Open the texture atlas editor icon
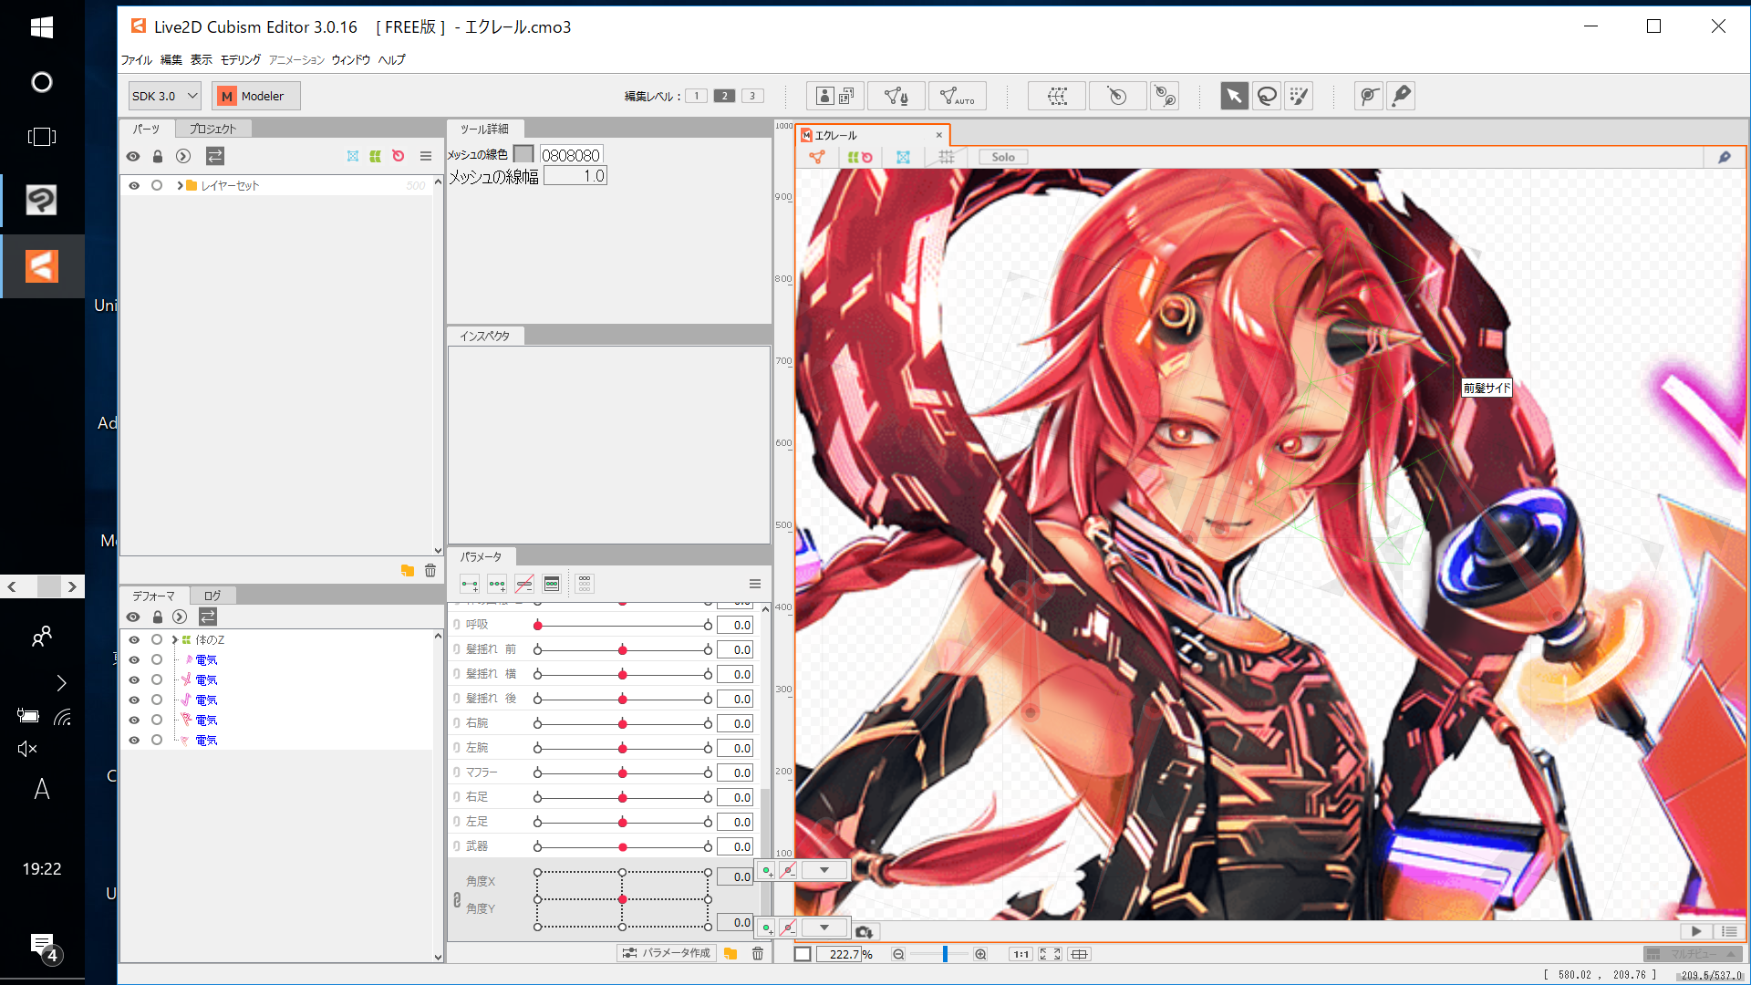This screenshot has width=1751, height=985. coord(835,96)
